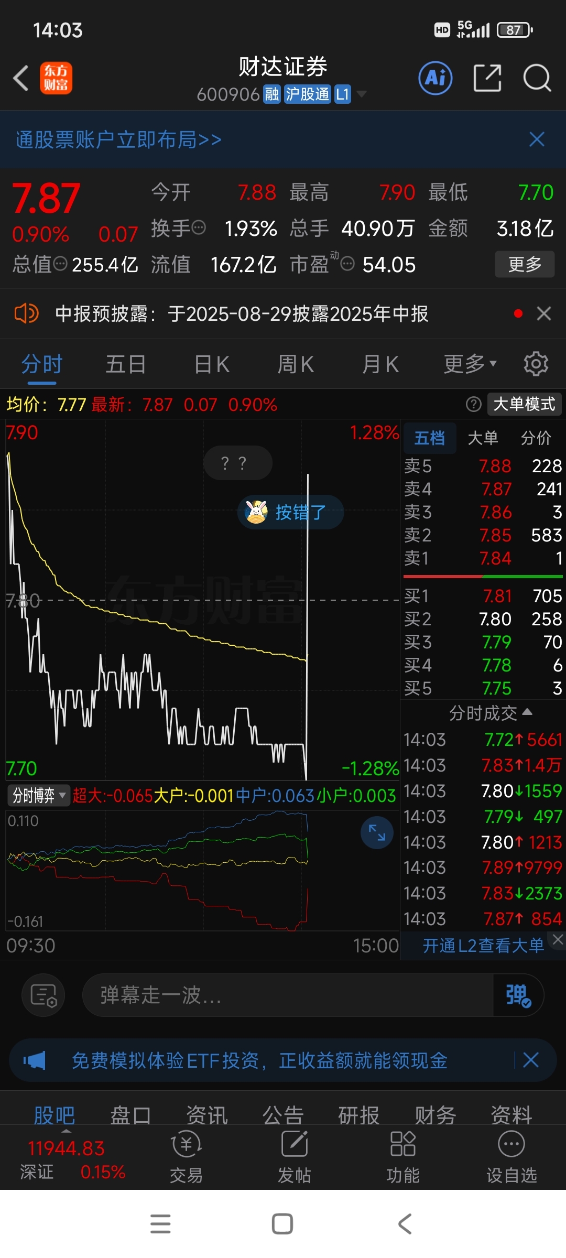Close the 开通L2 prompt
This screenshot has width=566, height=1258.
[558, 940]
